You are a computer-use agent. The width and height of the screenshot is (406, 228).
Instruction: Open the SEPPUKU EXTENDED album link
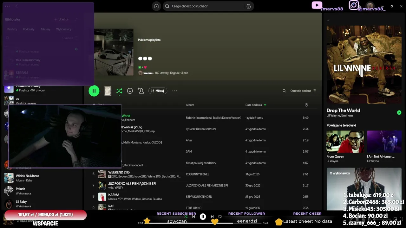click(199, 197)
